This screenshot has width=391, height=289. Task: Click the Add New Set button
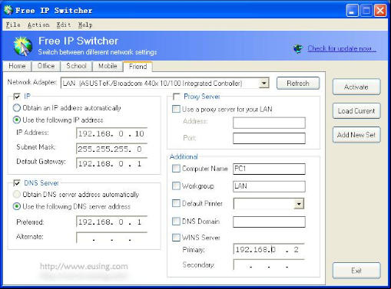coord(356,135)
